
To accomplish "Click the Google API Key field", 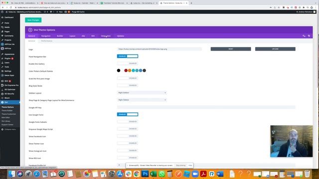I will [206, 107].
